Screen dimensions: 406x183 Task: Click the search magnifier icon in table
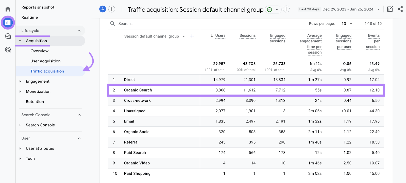113,24
